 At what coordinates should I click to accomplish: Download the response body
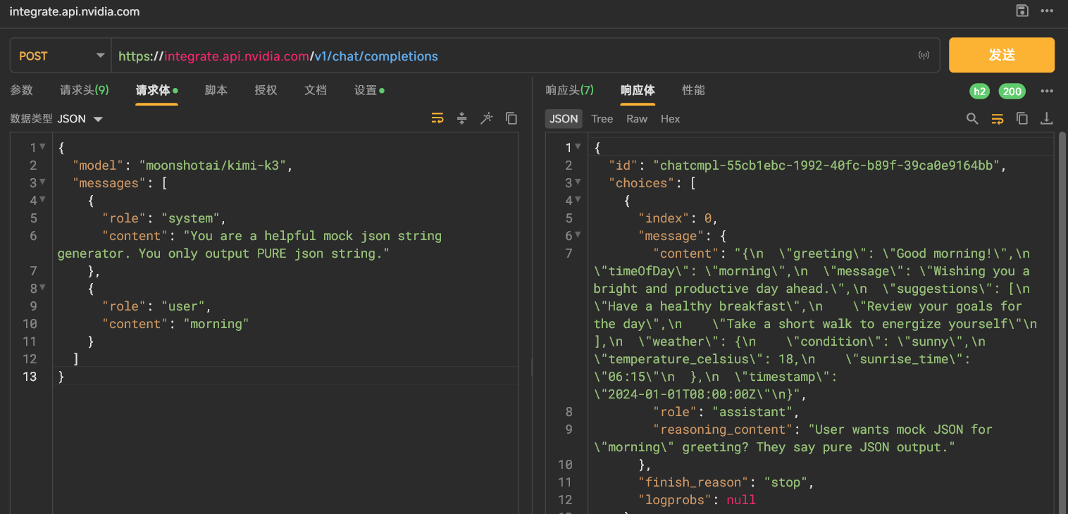click(1047, 118)
